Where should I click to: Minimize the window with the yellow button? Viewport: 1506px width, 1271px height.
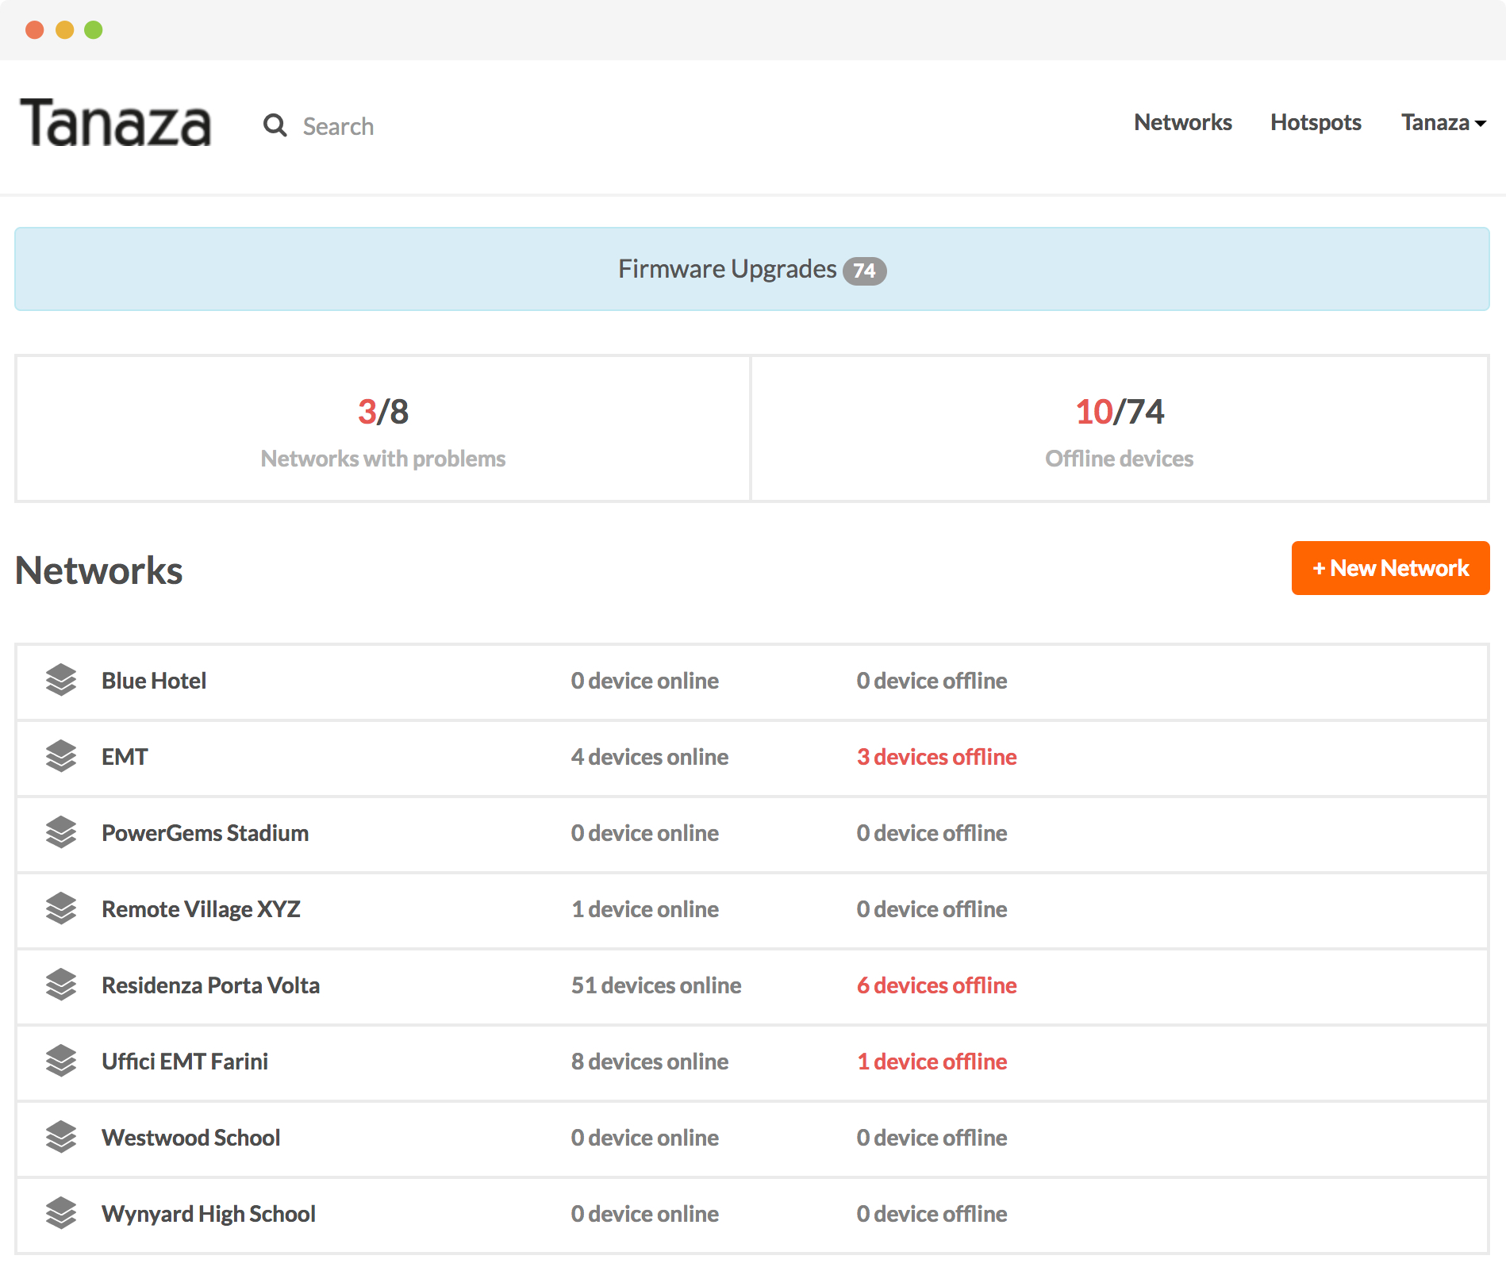(x=64, y=30)
